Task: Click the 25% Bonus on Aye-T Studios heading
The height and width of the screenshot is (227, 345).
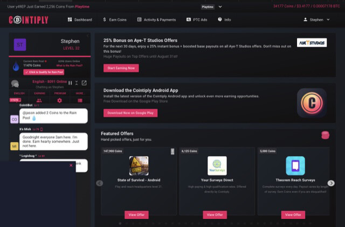Action: tap(140, 40)
